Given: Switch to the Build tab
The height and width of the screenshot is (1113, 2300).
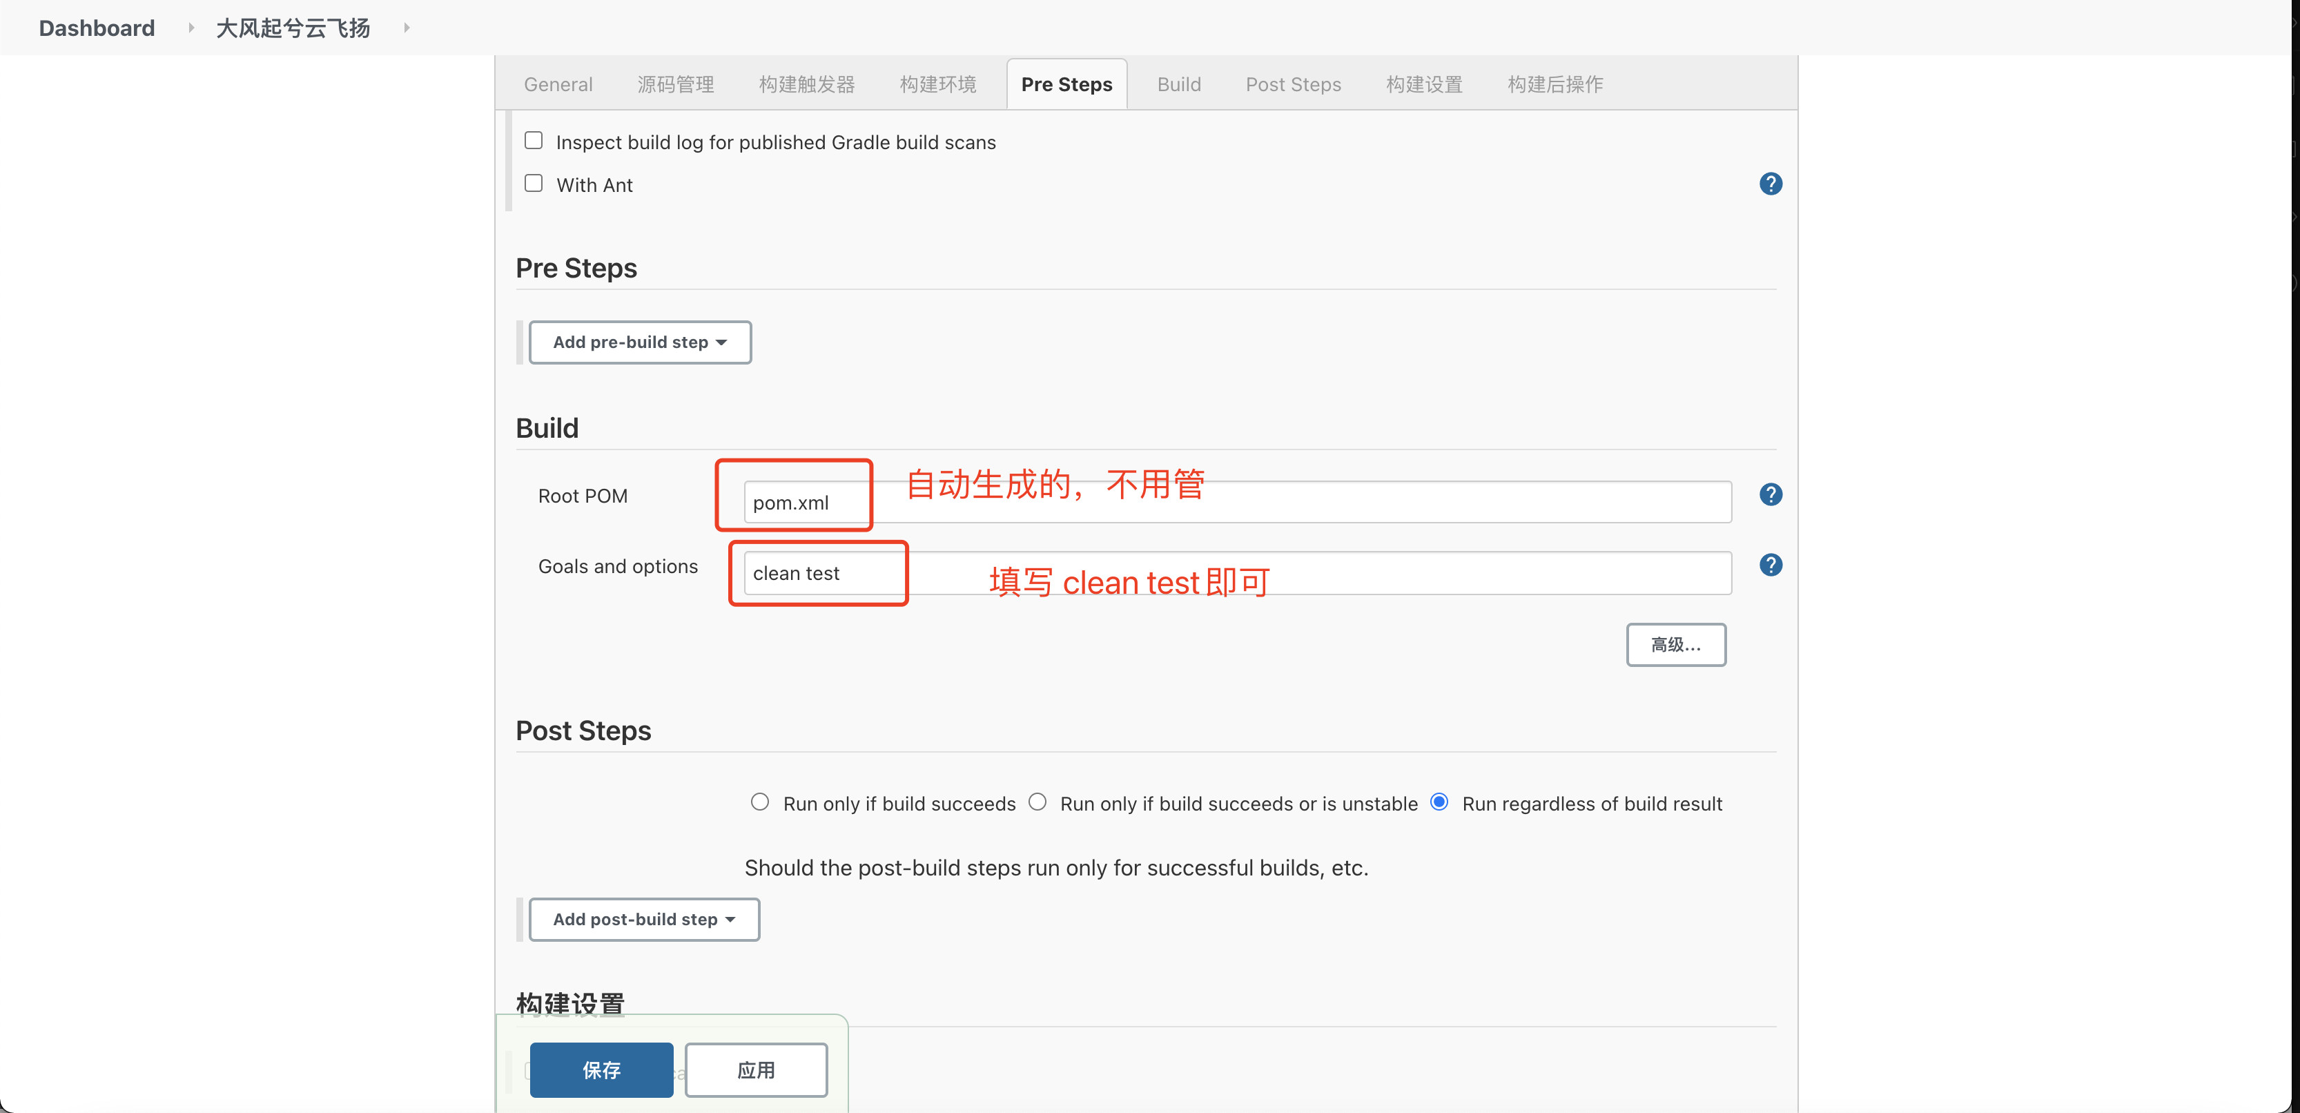Looking at the screenshot, I should click(x=1178, y=83).
